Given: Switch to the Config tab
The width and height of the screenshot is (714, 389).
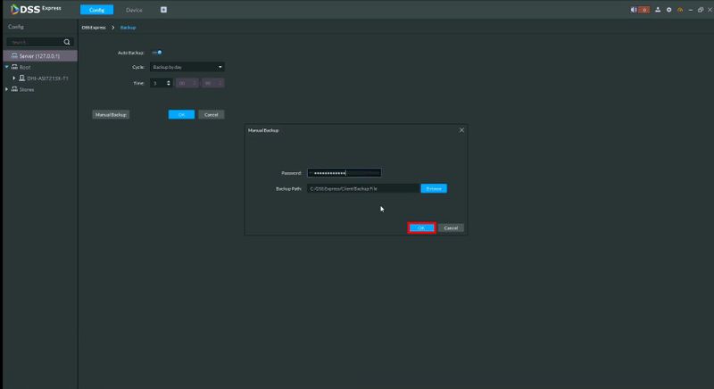Looking at the screenshot, I should [96, 10].
